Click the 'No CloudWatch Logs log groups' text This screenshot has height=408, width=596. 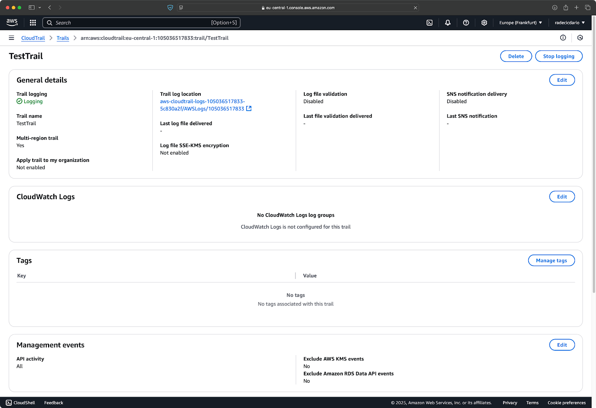(x=296, y=215)
